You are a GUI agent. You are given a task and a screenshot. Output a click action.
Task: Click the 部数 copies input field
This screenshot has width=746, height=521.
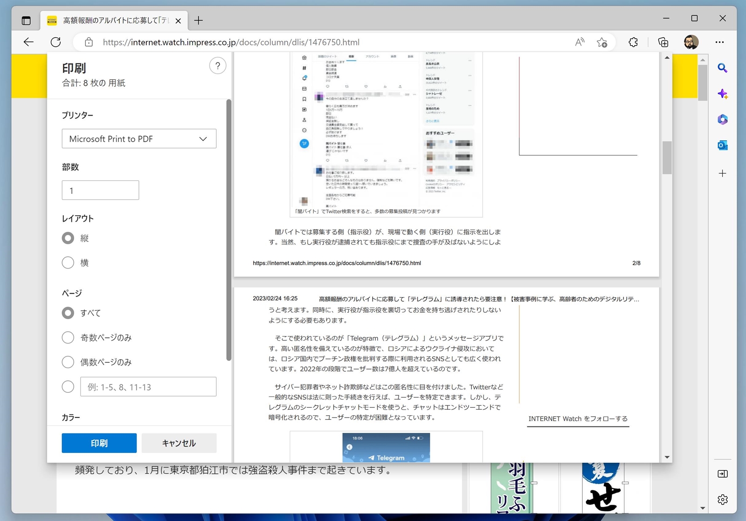click(100, 190)
